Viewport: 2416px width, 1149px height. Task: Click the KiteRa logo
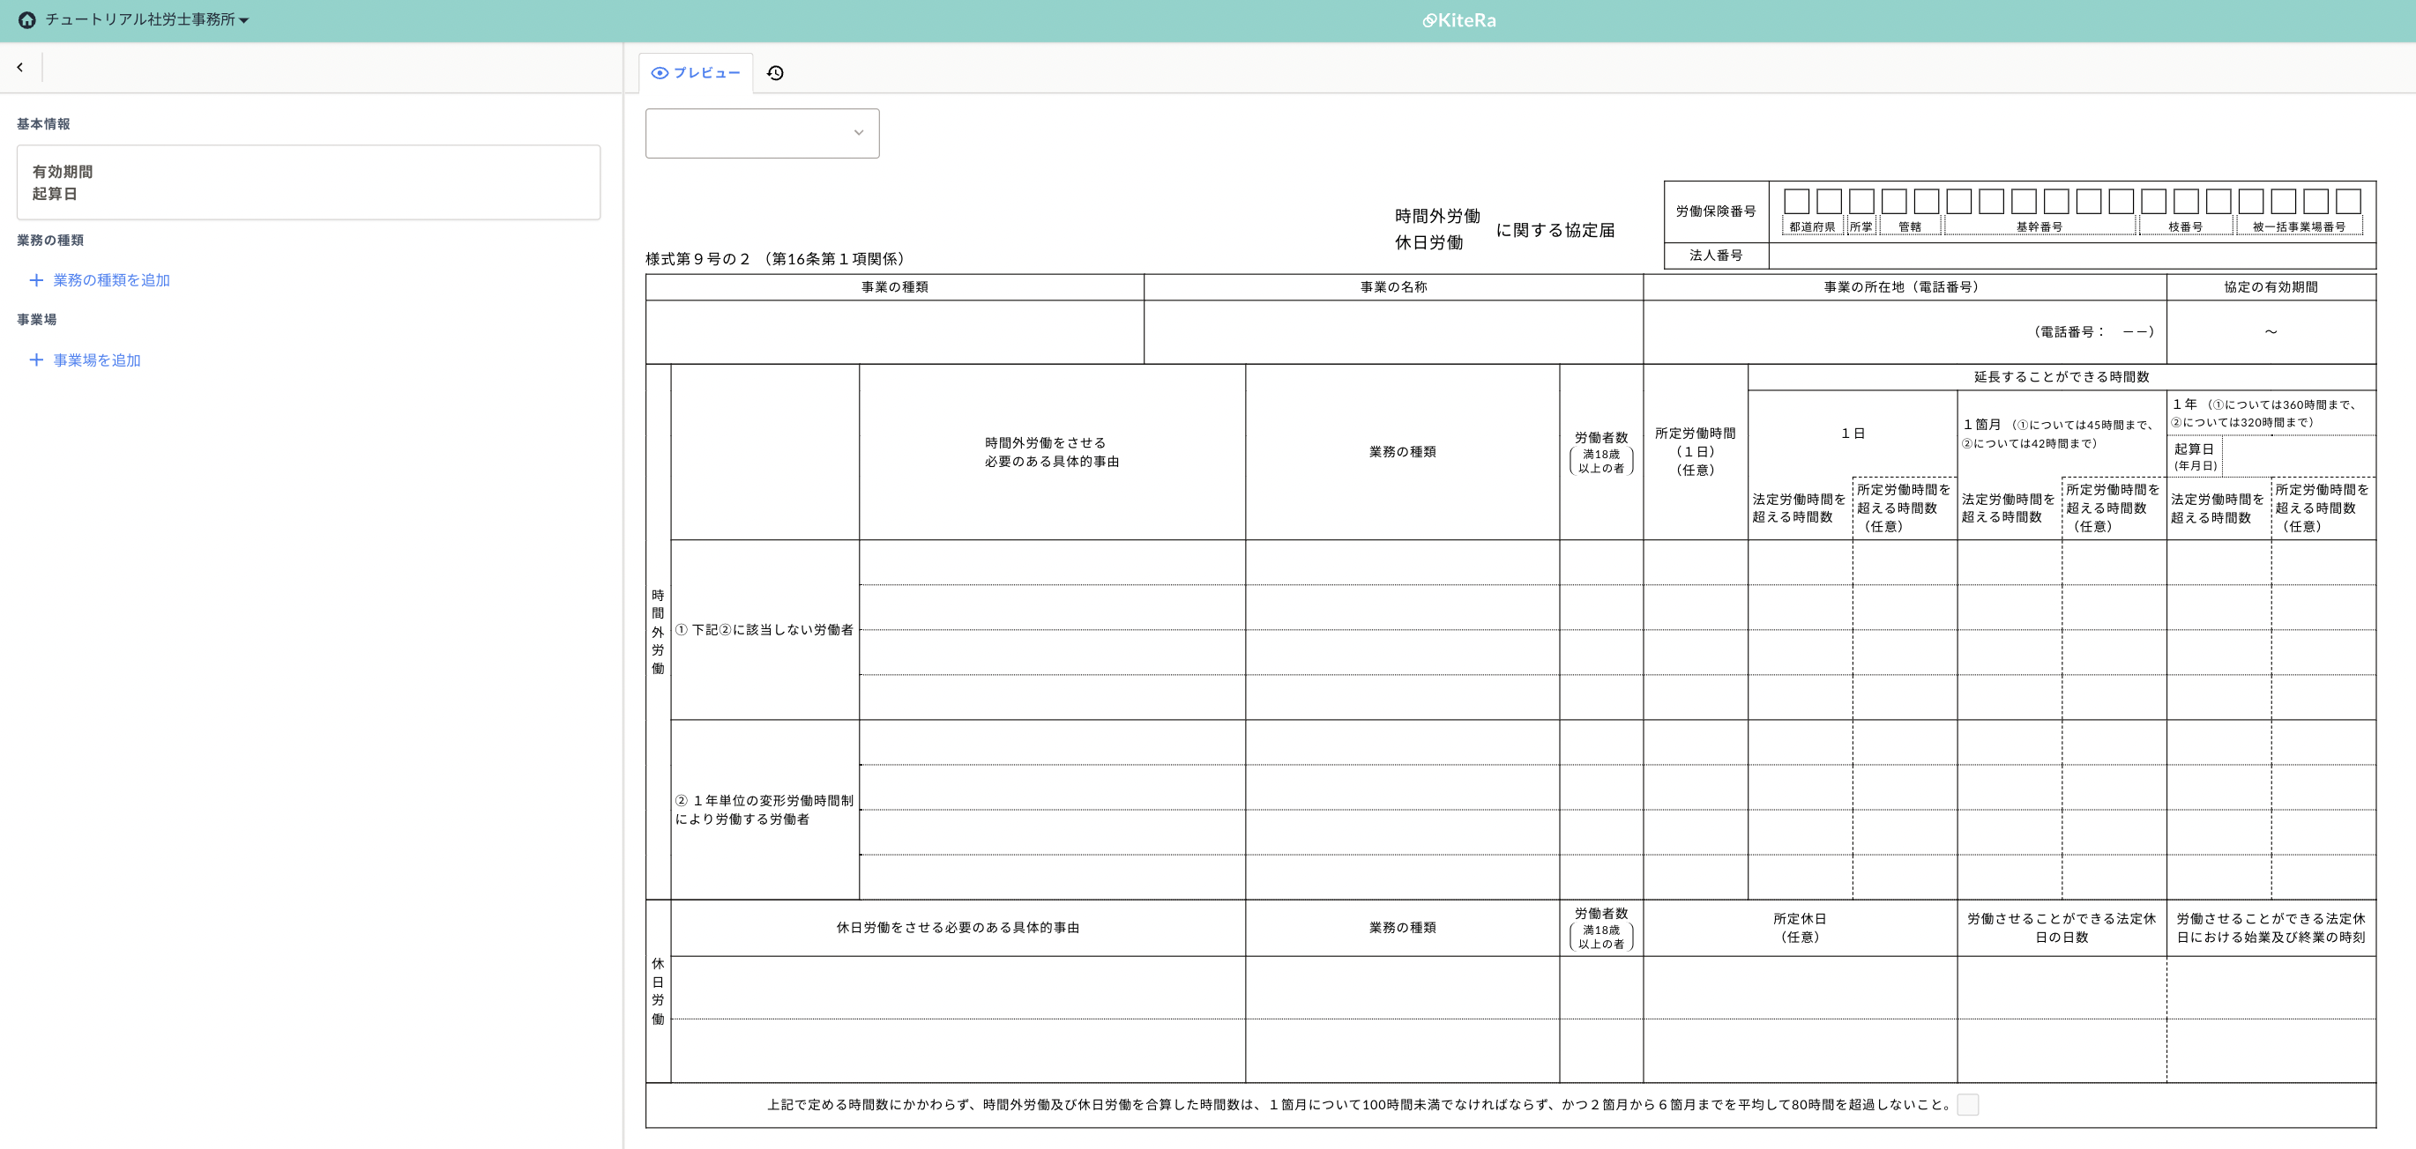point(1459,20)
